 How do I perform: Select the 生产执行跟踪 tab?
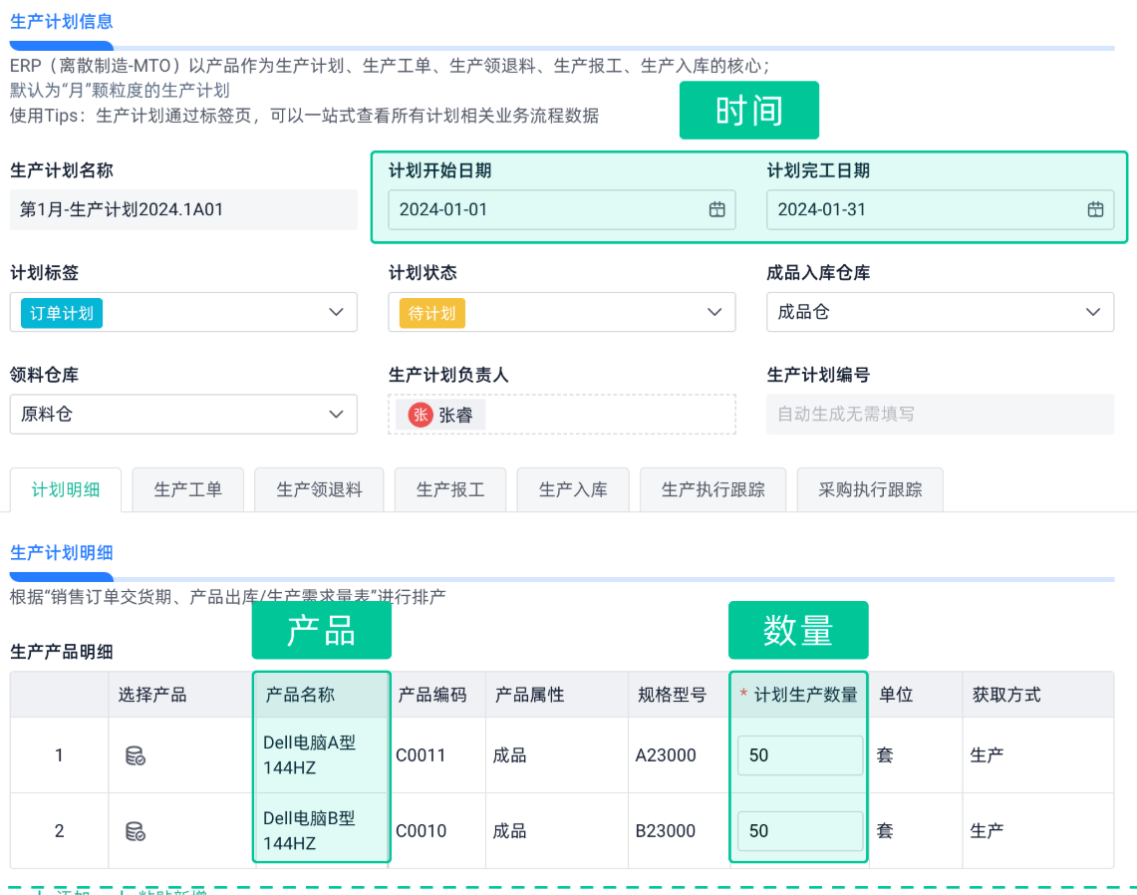pyautogui.click(x=712, y=489)
